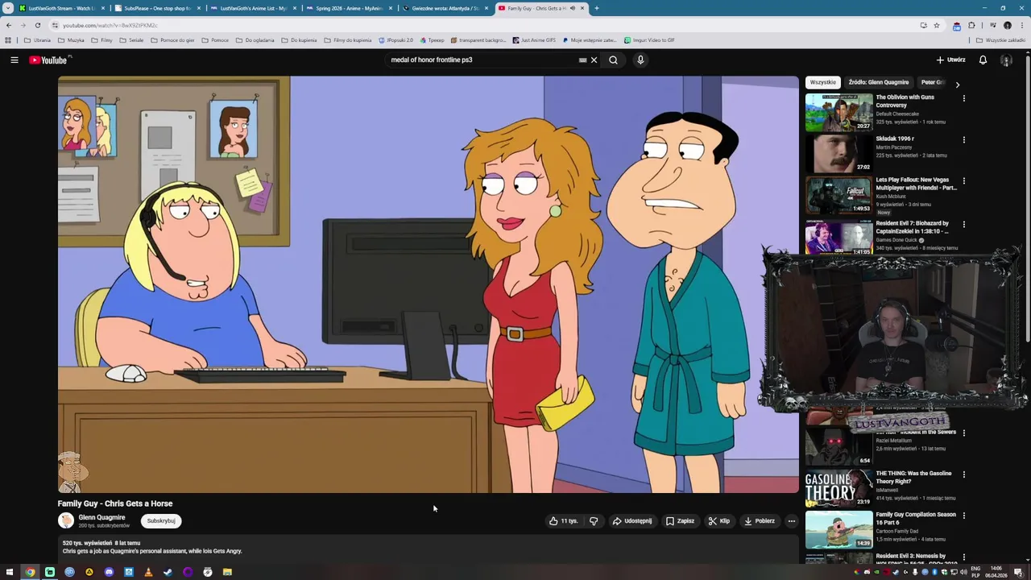Open the on-screen keyboard in search box

pos(582,60)
